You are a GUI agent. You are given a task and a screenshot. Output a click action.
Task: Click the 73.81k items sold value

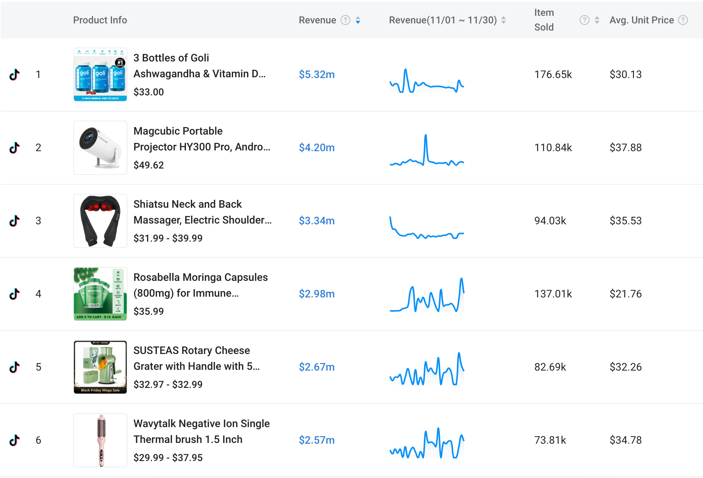[550, 440]
